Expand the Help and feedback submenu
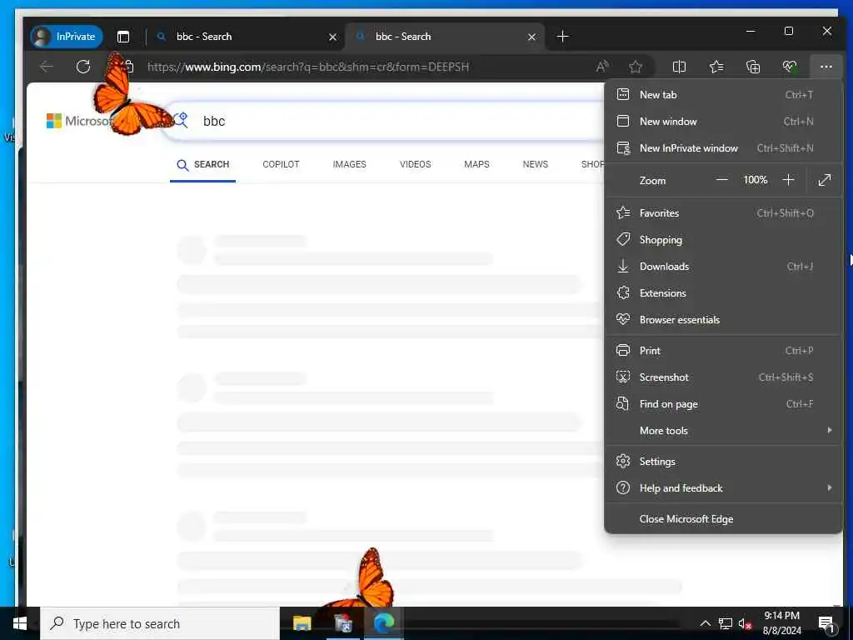853x640 pixels. 723,488
